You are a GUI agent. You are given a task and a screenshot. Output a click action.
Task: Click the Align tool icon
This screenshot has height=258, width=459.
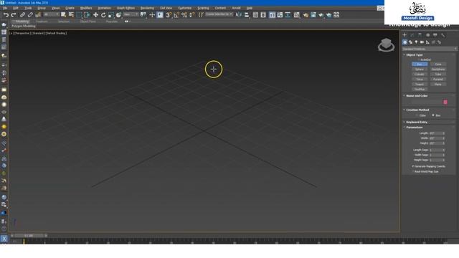247,15
